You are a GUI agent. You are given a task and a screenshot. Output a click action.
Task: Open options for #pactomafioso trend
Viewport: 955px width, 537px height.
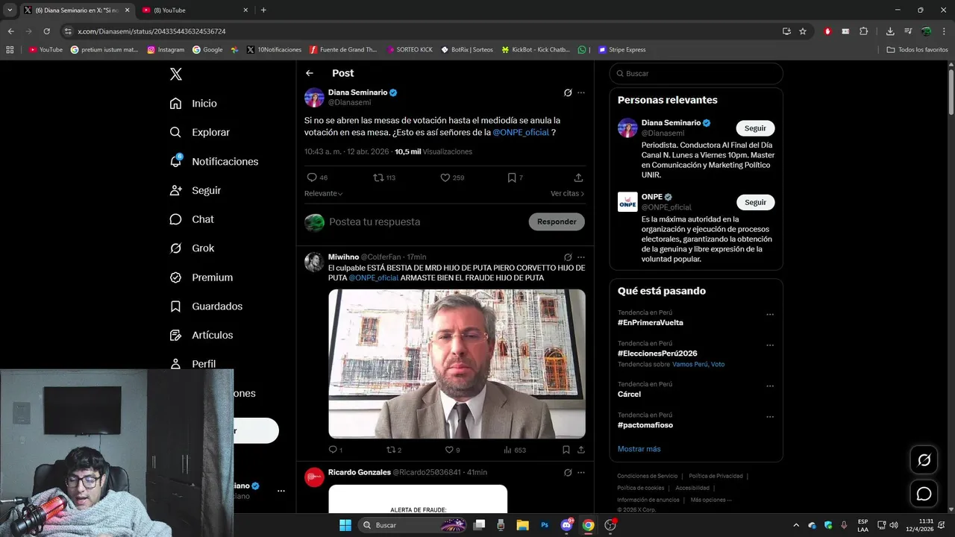(770, 417)
